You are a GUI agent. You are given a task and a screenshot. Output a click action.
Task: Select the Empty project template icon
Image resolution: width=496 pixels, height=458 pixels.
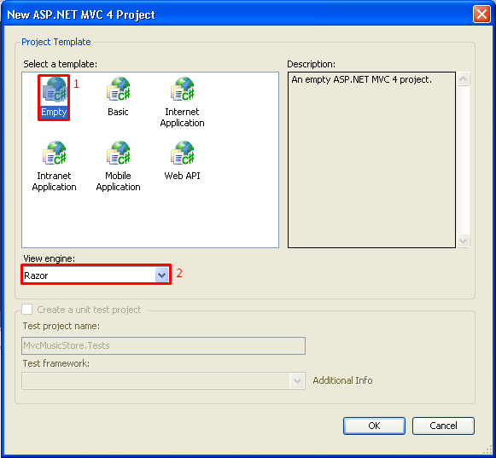[x=54, y=90]
